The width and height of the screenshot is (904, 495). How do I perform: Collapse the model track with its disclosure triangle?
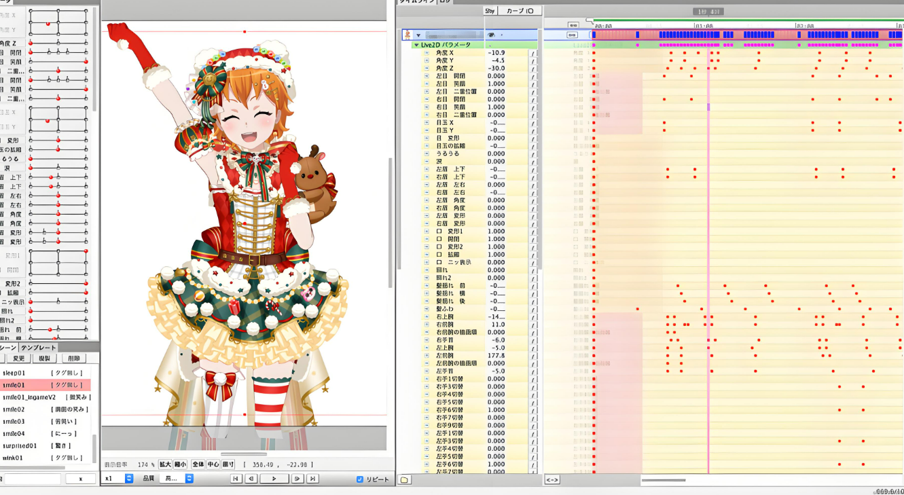coord(418,35)
